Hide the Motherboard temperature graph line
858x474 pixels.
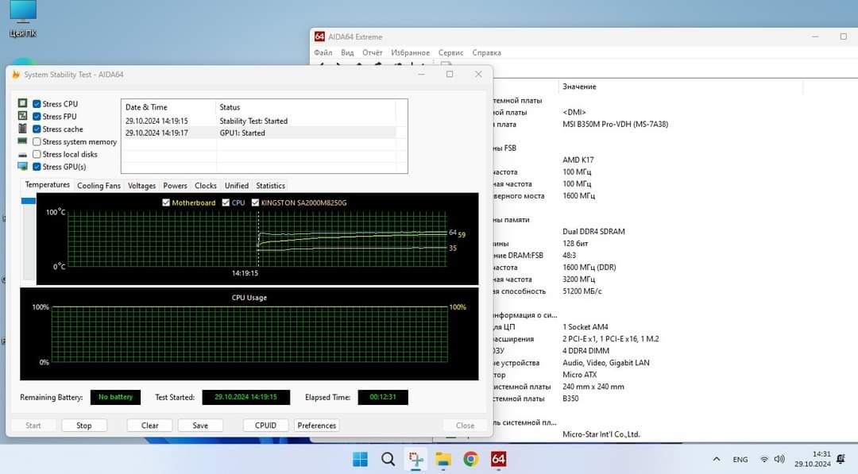point(166,202)
